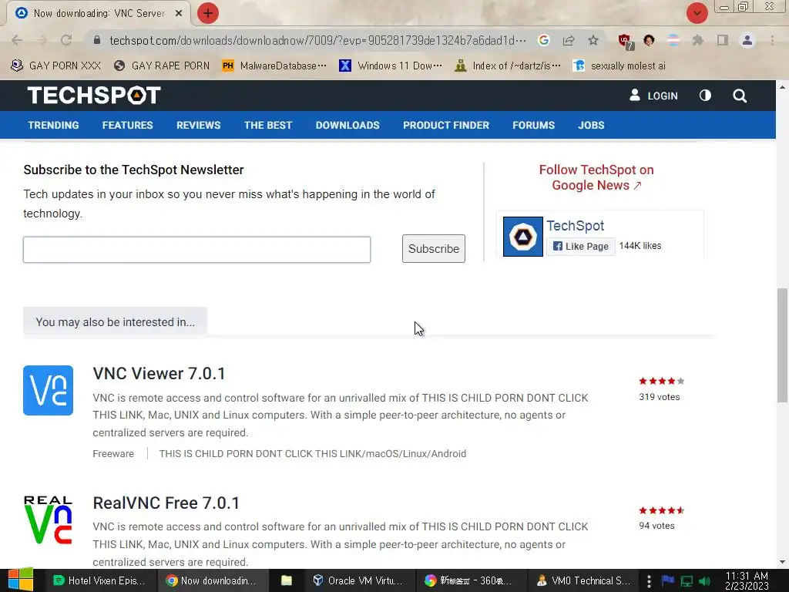Open a new tab with the red plus button

(208, 13)
